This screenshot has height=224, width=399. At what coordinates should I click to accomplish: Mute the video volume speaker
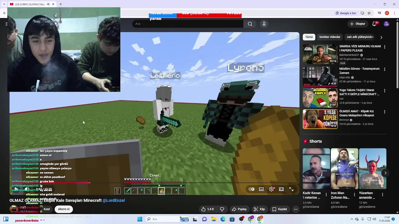coord(27,189)
